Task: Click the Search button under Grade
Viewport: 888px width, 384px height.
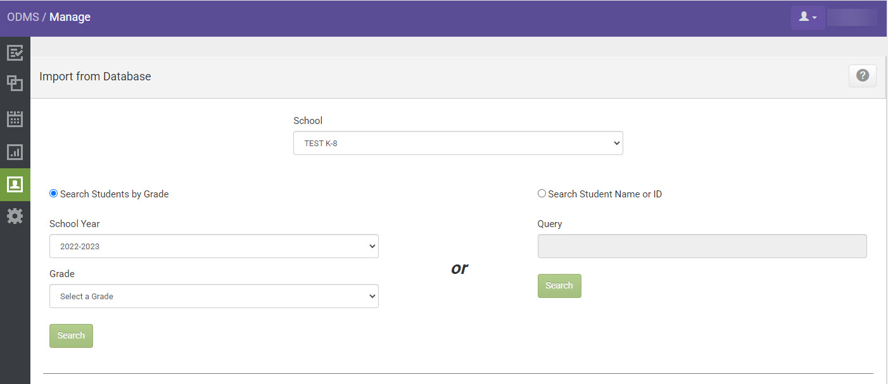Action: tap(71, 335)
